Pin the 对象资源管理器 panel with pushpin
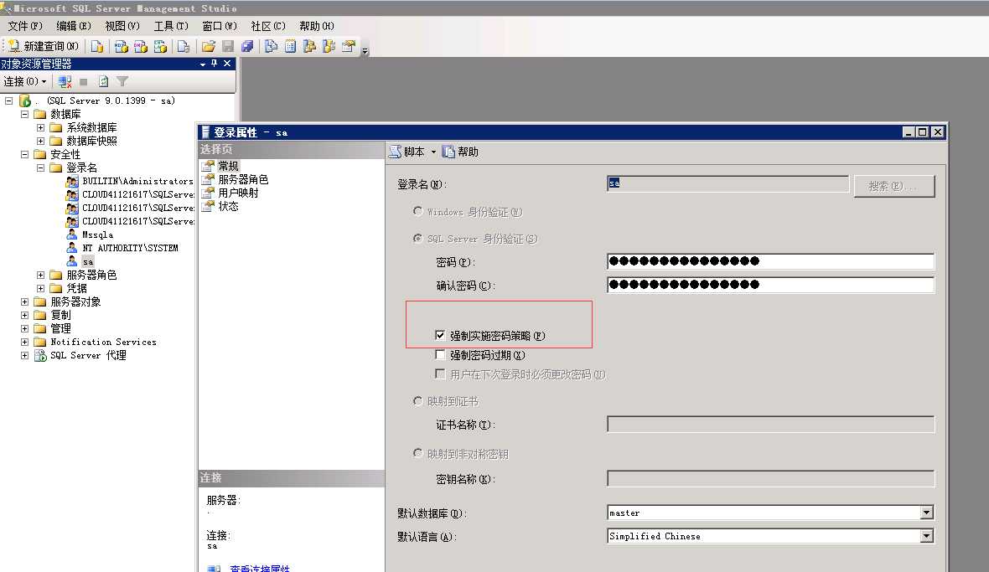Image resolution: width=989 pixels, height=572 pixels. click(x=215, y=64)
